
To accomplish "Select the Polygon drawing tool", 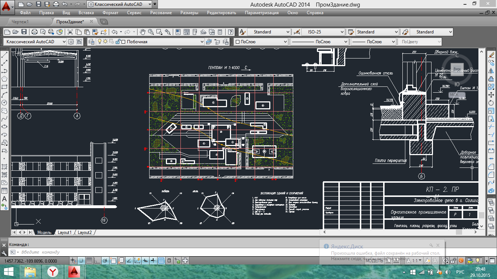I will point(5,79).
